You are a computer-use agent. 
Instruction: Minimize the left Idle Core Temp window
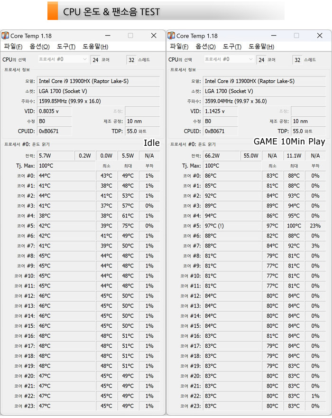point(108,36)
